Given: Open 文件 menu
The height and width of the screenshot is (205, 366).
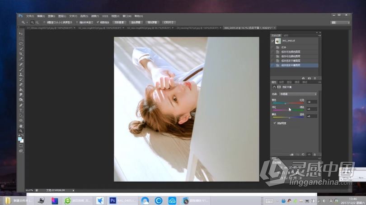Looking at the screenshot, I should coord(30,16).
